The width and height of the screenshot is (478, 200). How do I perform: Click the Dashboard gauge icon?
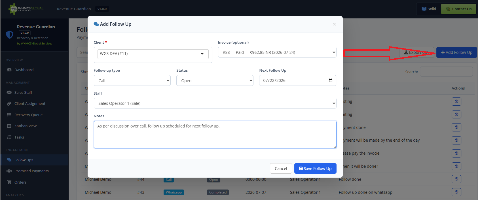click(9, 70)
